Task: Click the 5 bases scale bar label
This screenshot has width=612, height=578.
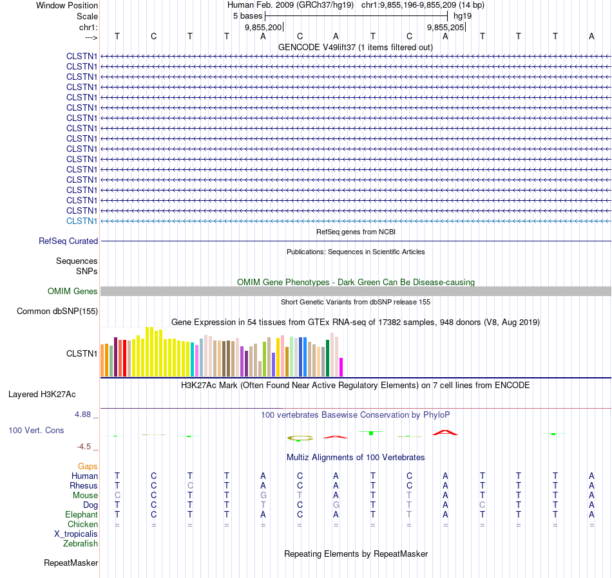Action: [248, 16]
